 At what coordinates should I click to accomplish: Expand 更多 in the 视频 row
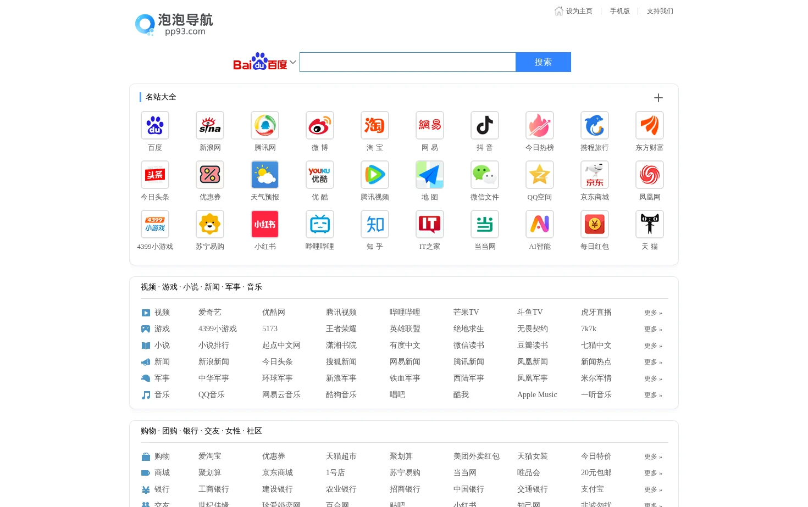click(x=653, y=313)
